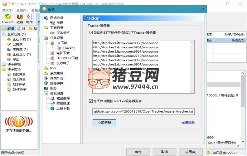Toggle 每天自动更新Tracker服务器列表 checkbox

pyautogui.click(x=91, y=101)
